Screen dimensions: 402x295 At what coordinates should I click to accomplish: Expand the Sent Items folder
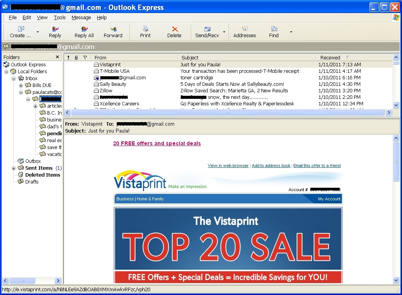click(x=13, y=168)
